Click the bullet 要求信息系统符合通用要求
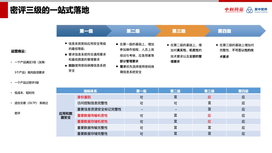The height and width of the screenshot is (153, 272). [87, 54]
